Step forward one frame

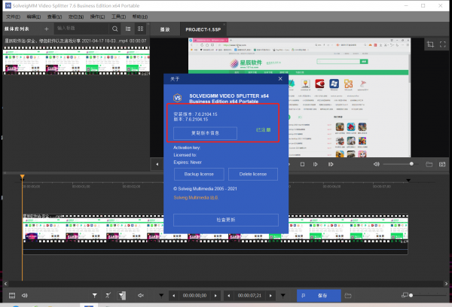tap(316, 164)
